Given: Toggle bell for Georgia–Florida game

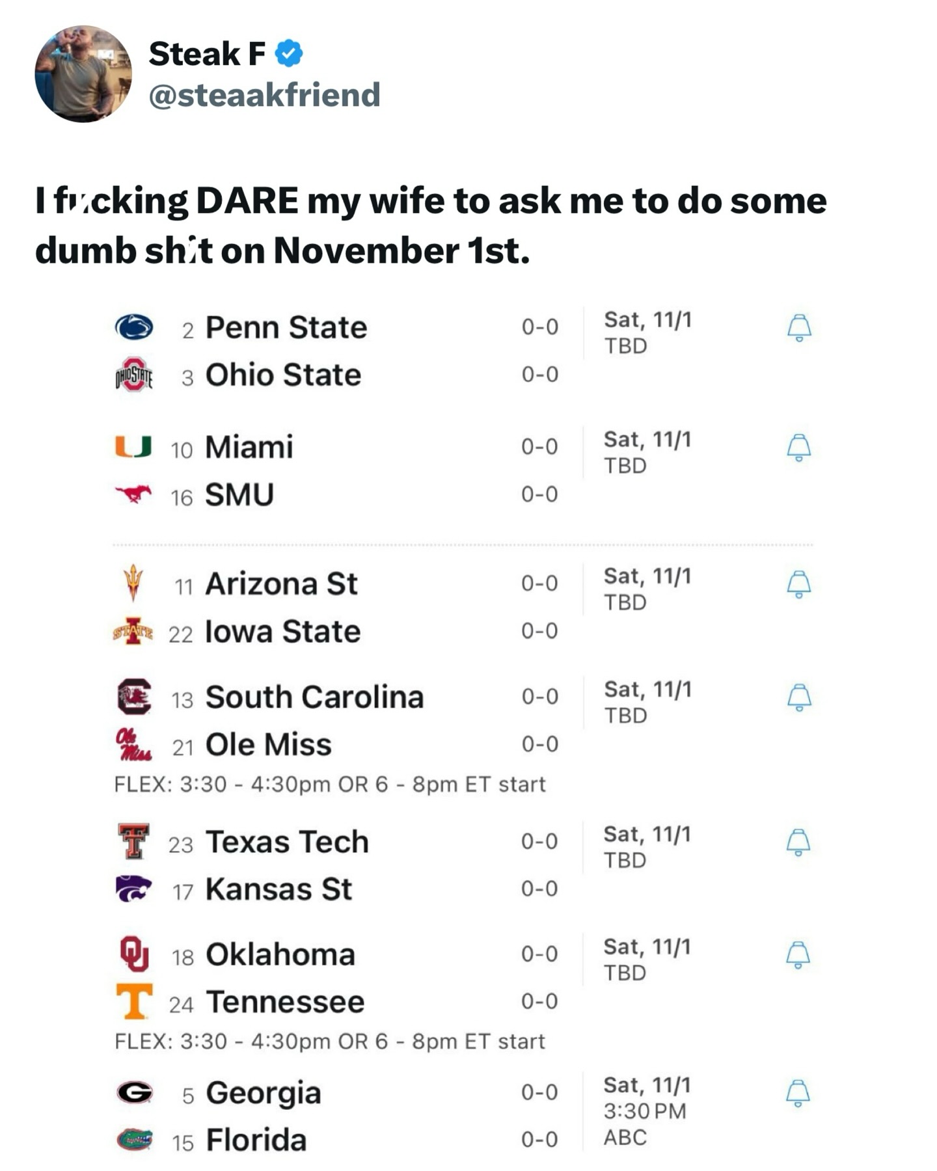Looking at the screenshot, I should [x=798, y=1093].
